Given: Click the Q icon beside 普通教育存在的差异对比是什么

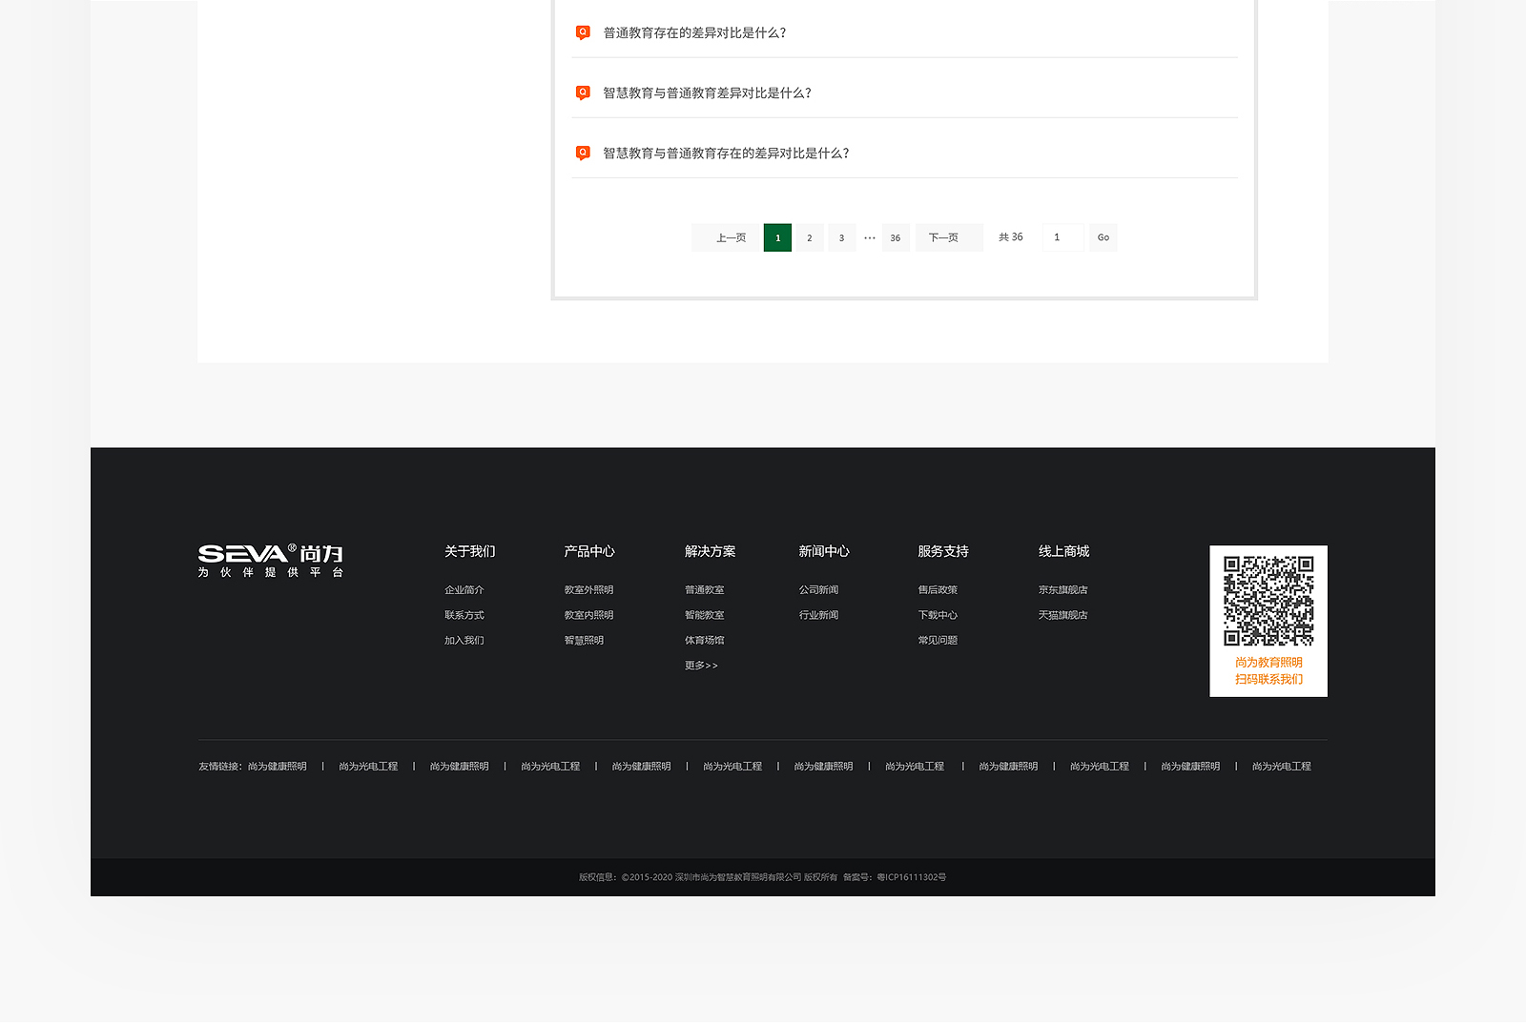Looking at the screenshot, I should (x=583, y=33).
